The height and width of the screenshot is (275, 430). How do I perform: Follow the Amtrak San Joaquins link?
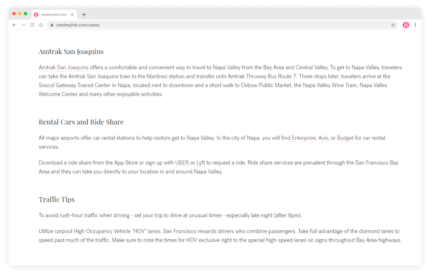(x=63, y=67)
